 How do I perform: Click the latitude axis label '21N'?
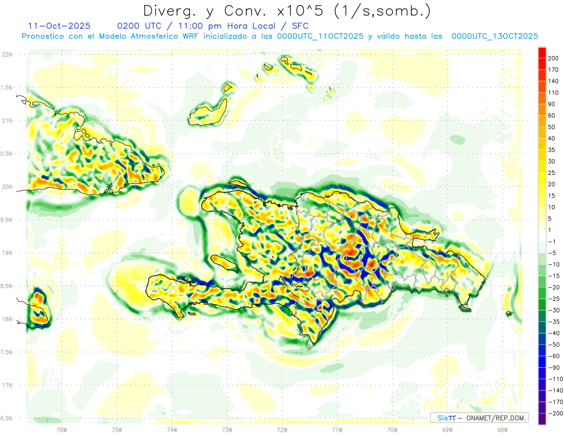[x=7, y=121]
